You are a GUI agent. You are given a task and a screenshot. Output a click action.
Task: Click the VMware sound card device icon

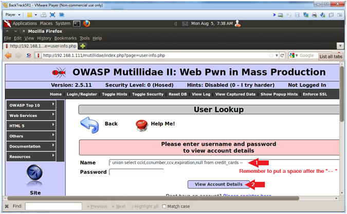click(x=323, y=15)
